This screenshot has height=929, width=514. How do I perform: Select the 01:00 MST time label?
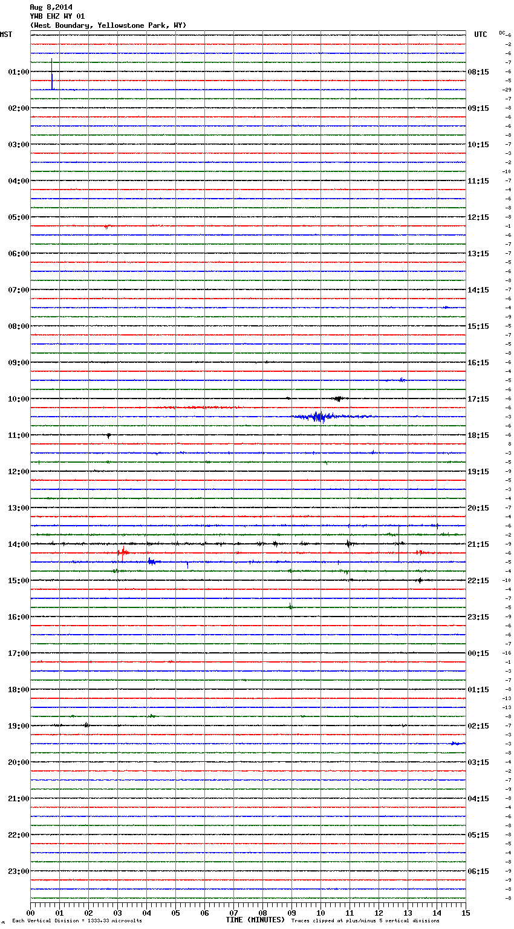click(x=18, y=72)
